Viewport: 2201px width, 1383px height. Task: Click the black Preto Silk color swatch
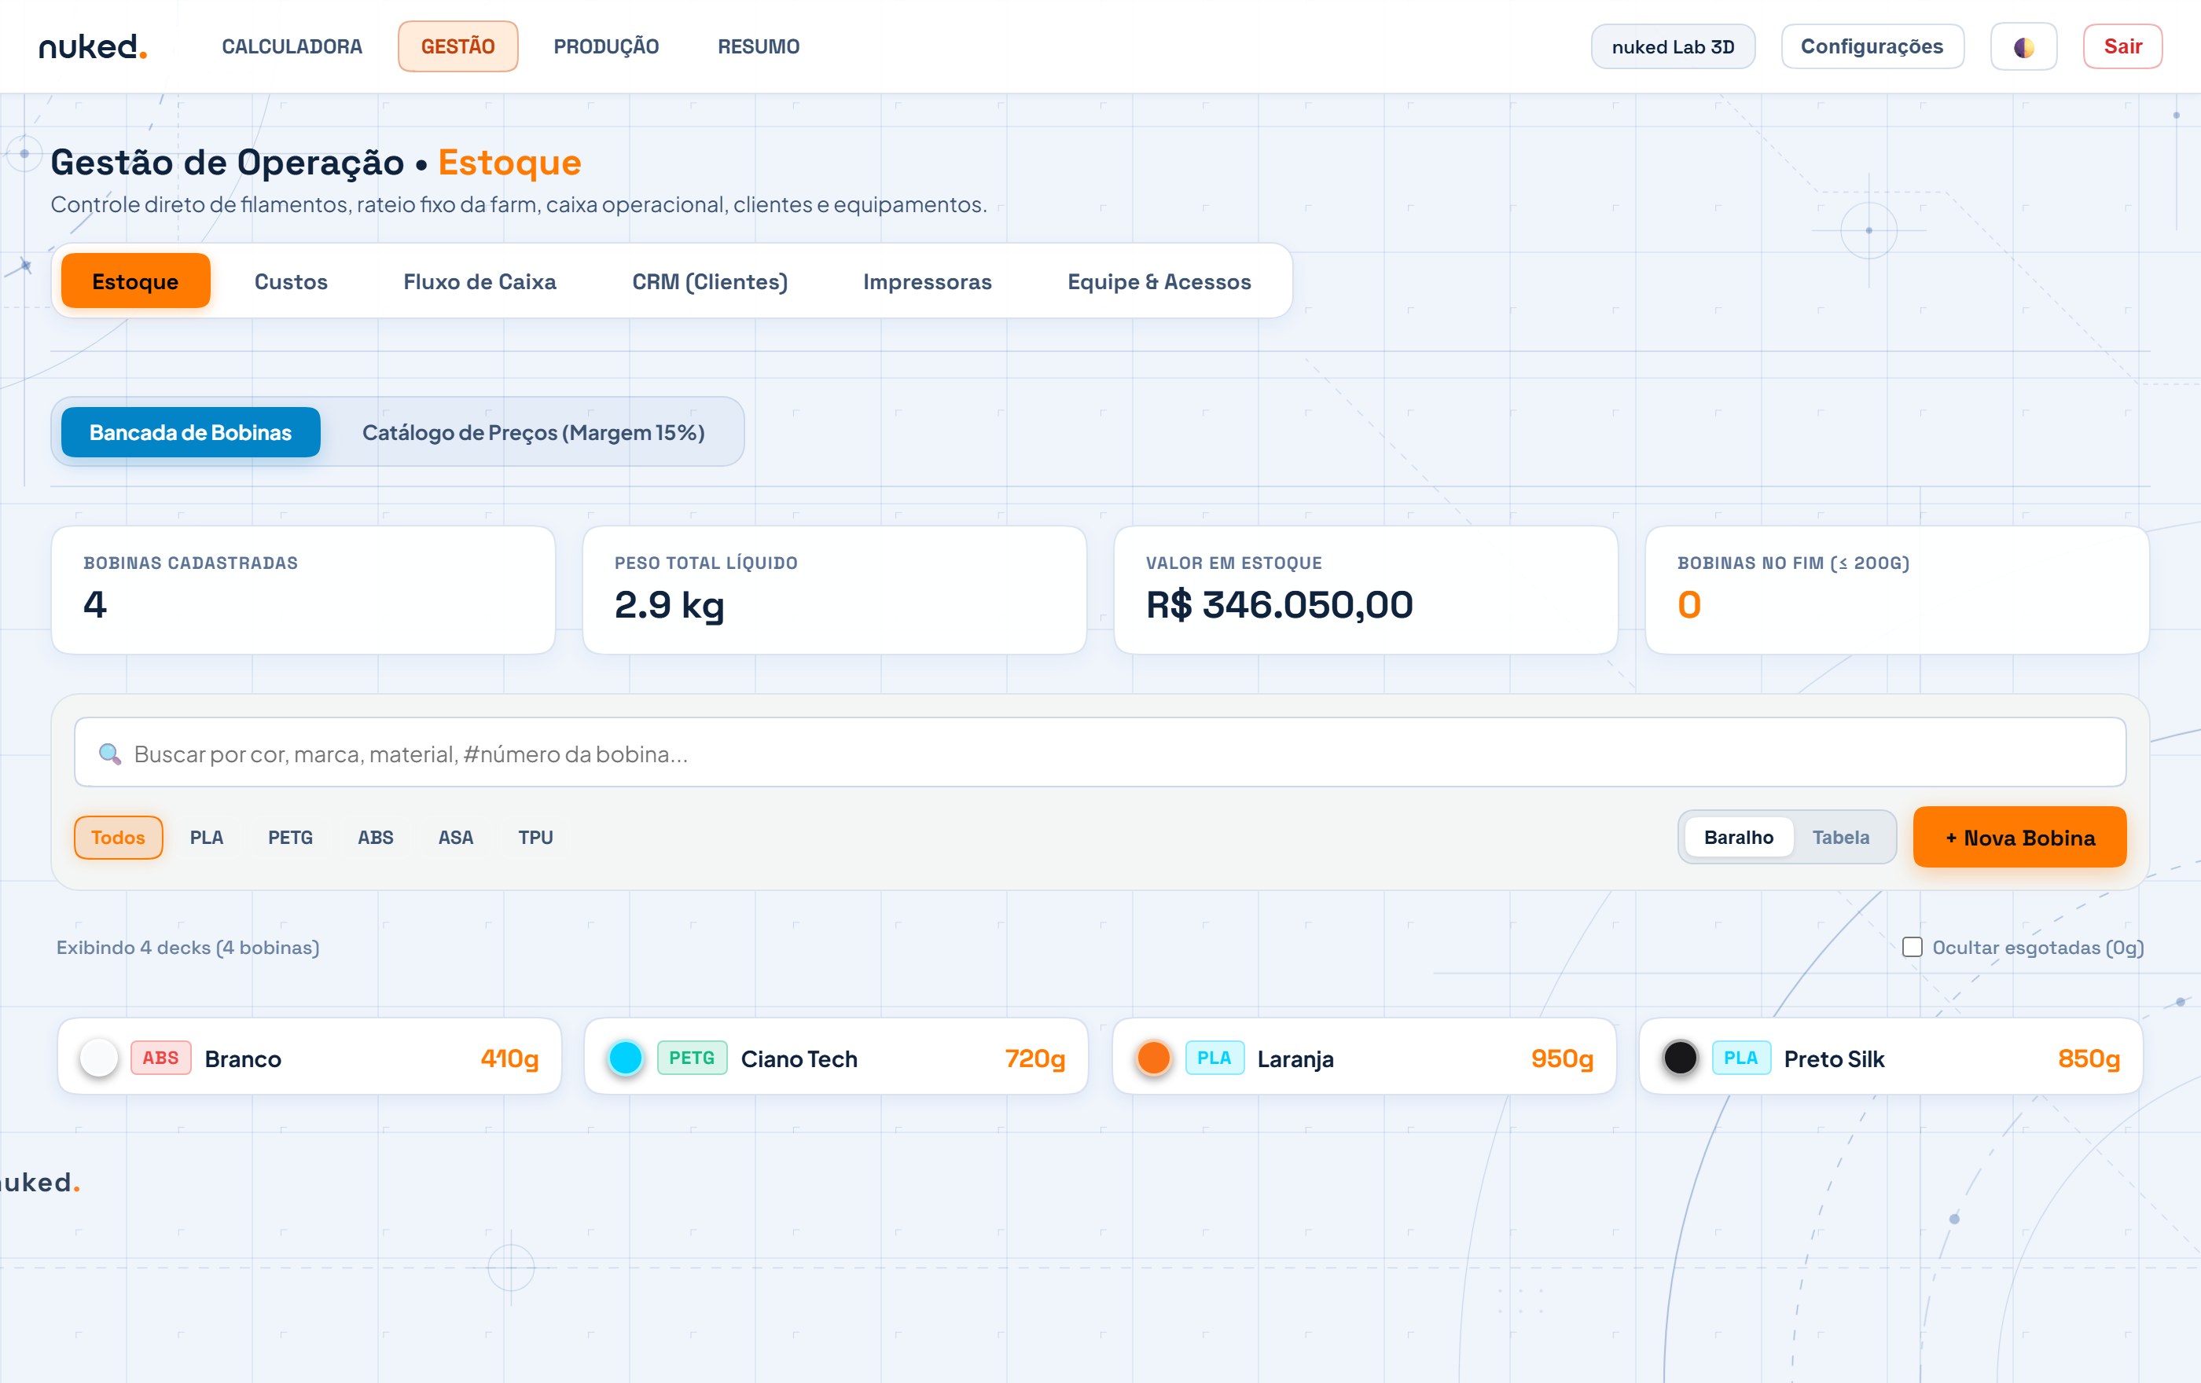coord(1680,1058)
